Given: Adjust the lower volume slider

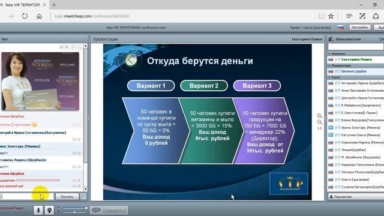Looking at the screenshot, I should coord(74,212).
